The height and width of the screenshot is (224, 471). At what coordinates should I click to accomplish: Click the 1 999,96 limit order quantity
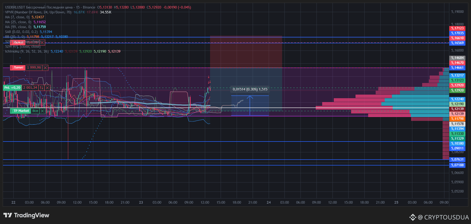coord(34,68)
